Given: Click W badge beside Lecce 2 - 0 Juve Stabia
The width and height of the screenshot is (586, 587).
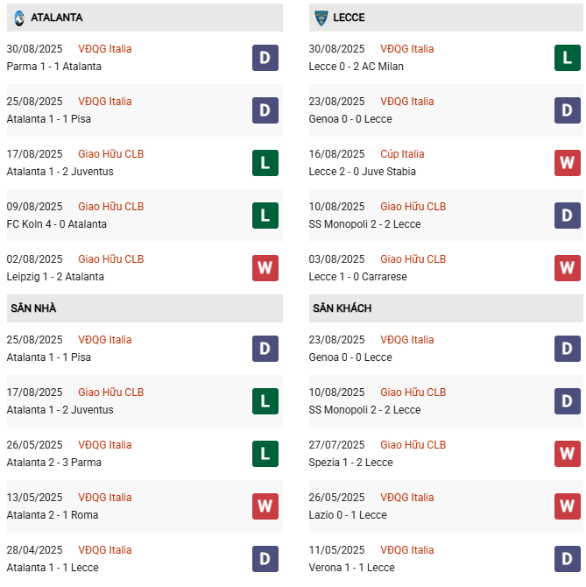Looking at the screenshot, I should point(567,163).
